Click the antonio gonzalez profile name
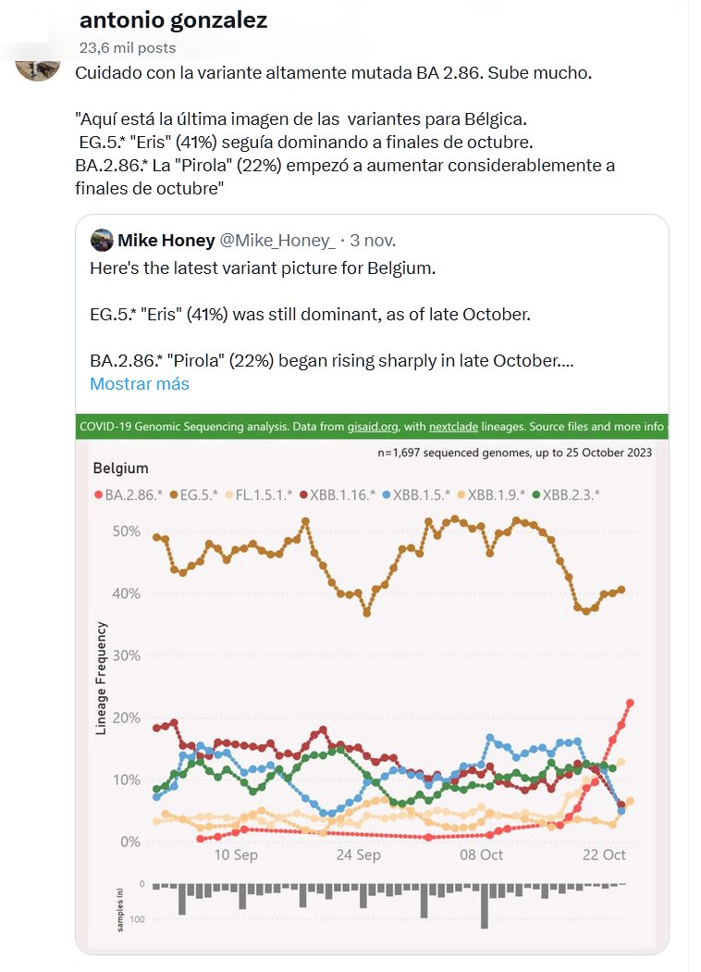This screenshot has height=972, width=701. click(x=174, y=20)
